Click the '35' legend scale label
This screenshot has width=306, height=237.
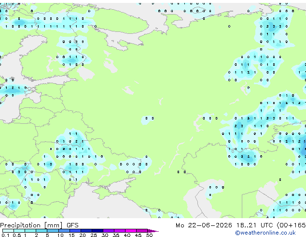pyautogui.click(x=116, y=235)
